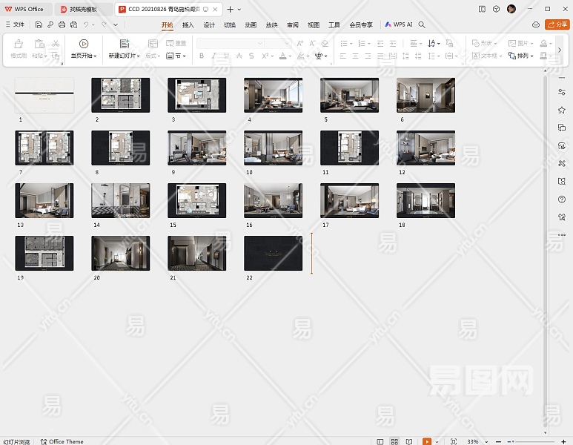
Task: Click the star icon in right sidebar
Action: click(x=562, y=110)
